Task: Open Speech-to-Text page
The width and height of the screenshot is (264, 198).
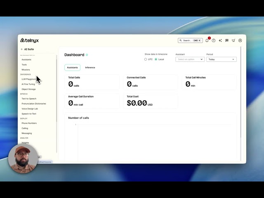Action: pos(29,114)
